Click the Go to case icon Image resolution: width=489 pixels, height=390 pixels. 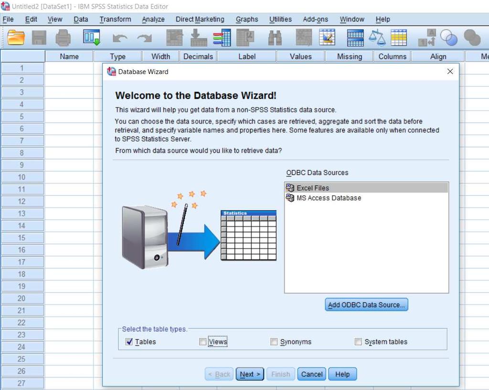click(175, 38)
